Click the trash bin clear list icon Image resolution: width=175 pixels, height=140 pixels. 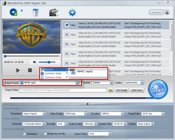pyautogui.click(x=35, y=12)
